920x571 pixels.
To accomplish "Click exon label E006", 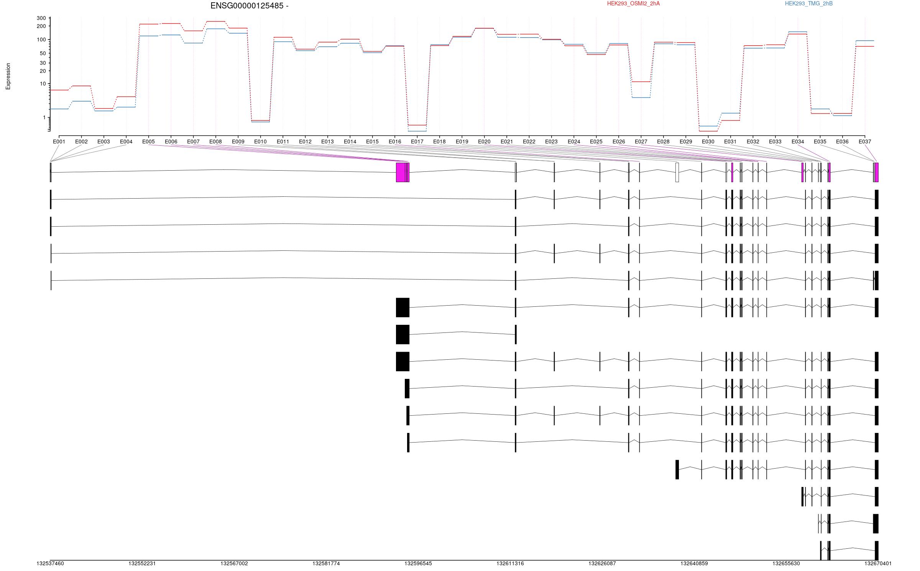I will pyautogui.click(x=171, y=142).
